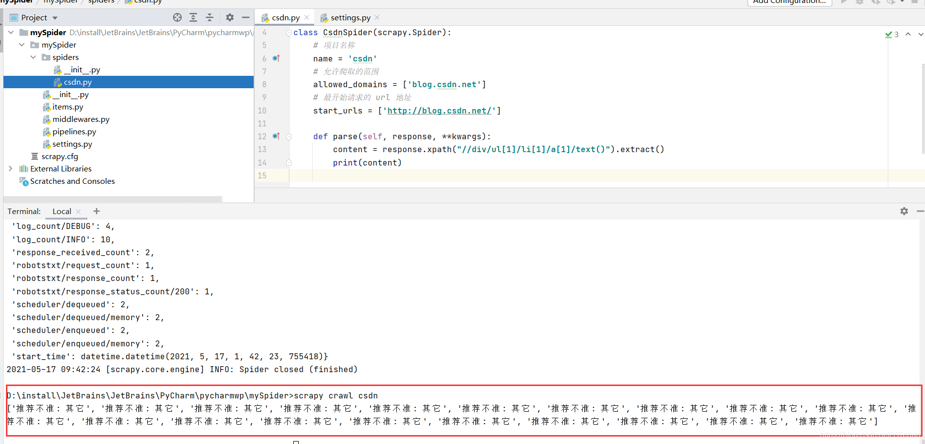The image size is (925, 444).
Task: Click the locate/select opened file icon
Action: (x=177, y=17)
